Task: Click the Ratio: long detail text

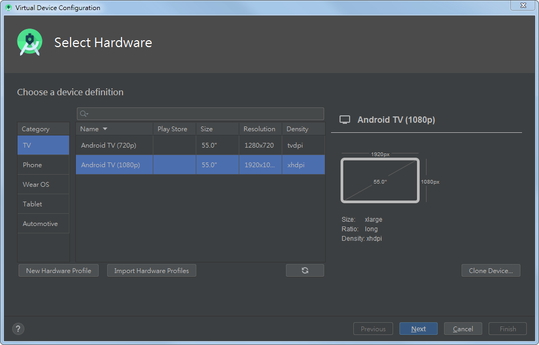Action: tap(360, 229)
